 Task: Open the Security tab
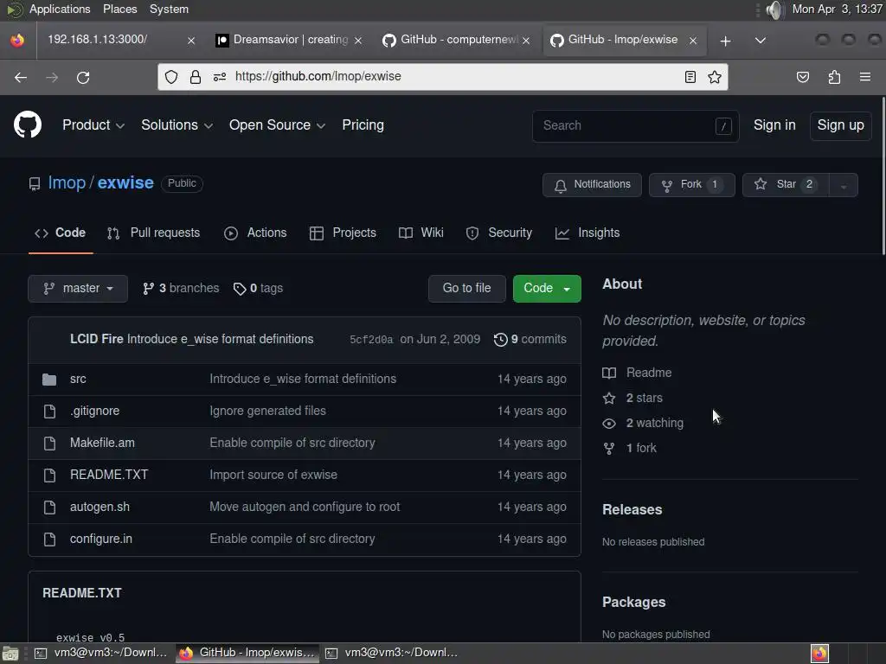(x=499, y=233)
